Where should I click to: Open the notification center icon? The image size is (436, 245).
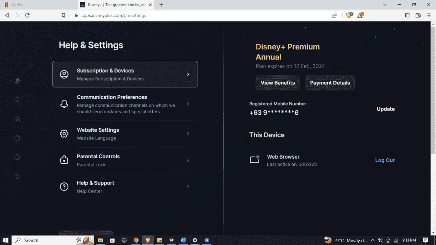[425, 240]
